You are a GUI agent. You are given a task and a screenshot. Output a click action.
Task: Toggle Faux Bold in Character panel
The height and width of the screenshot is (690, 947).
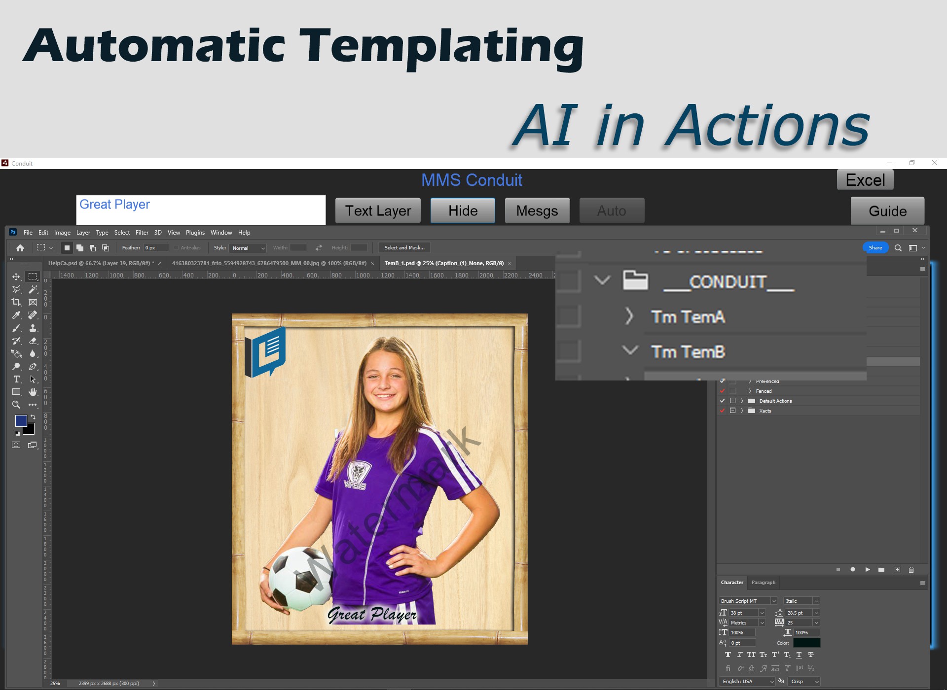[x=728, y=655]
